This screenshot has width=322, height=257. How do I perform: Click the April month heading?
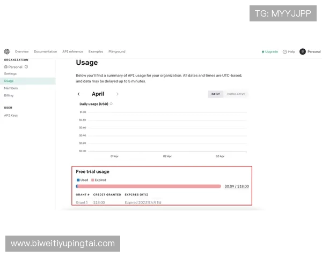tap(98, 94)
